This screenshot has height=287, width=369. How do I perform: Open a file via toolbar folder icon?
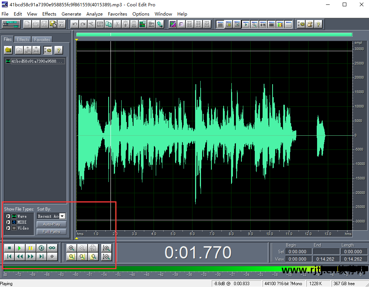[36, 24]
